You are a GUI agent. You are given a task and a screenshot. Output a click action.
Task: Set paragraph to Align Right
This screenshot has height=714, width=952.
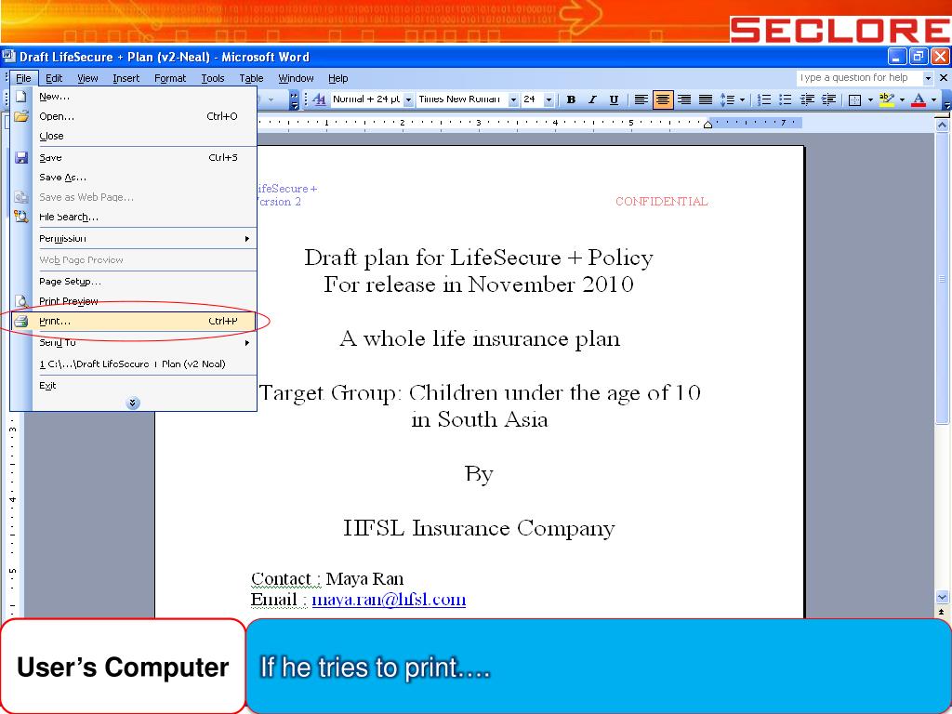(x=684, y=99)
